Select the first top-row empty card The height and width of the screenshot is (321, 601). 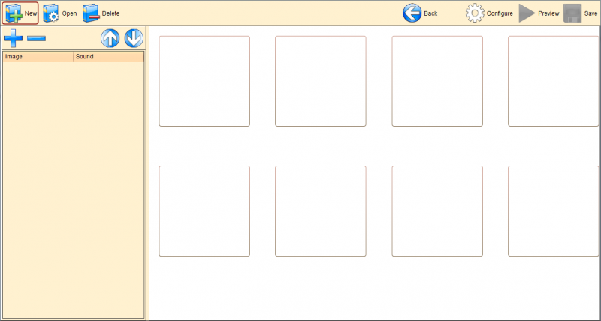click(204, 81)
